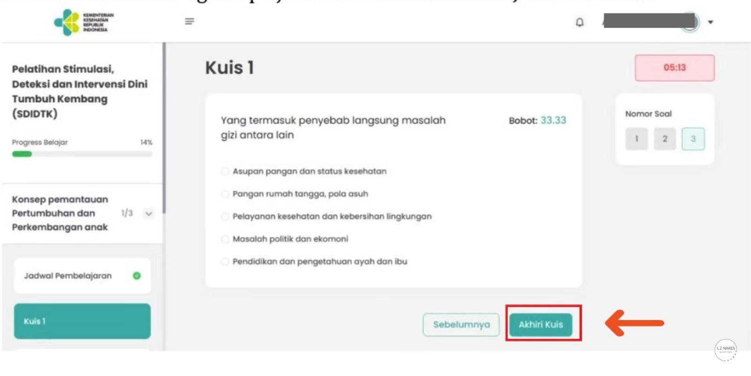Go to question number 2
Image resolution: width=751 pixels, height=376 pixels.
tap(665, 139)
